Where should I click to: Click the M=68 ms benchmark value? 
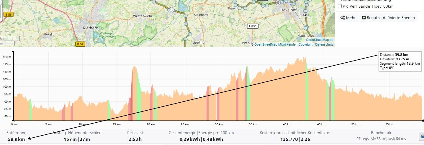[x=378, y=139]
